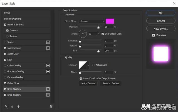Click the trash delete effect icon
The image size is (178, 112).
51,107
